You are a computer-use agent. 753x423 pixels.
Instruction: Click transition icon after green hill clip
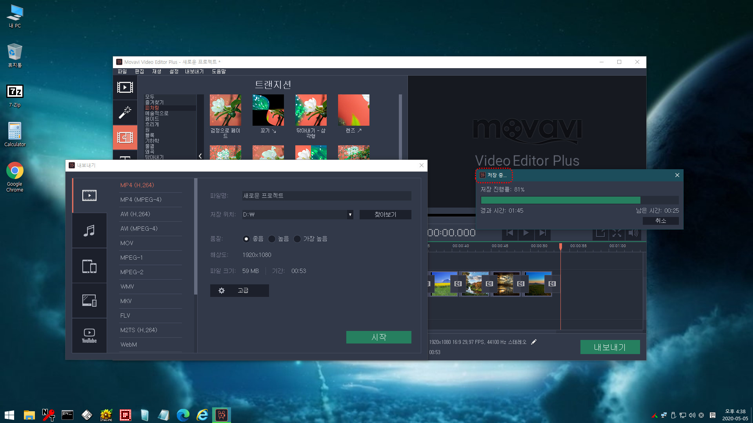(x=552, y=284)
